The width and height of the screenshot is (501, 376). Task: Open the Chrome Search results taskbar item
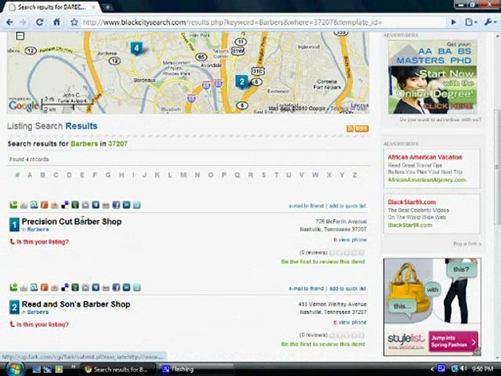coord(117,369)
